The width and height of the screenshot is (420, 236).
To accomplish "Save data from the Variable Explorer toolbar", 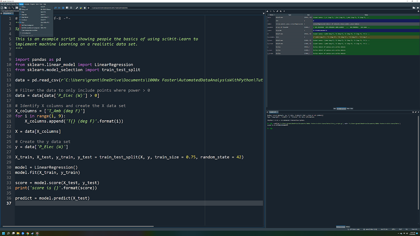I will tap(271, 11).
